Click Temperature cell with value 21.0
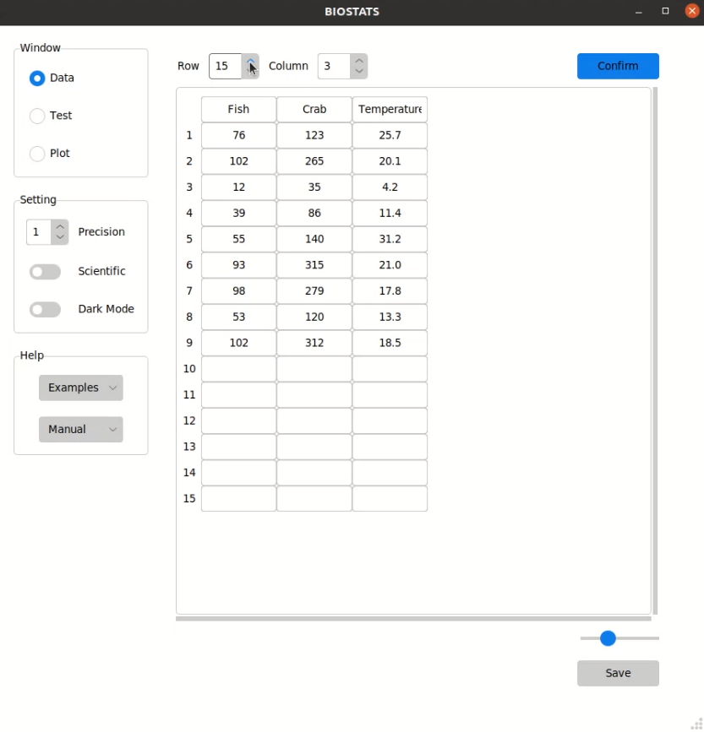Image resolution: width=704 pixels, height=732 pixels. click(390, 265)
